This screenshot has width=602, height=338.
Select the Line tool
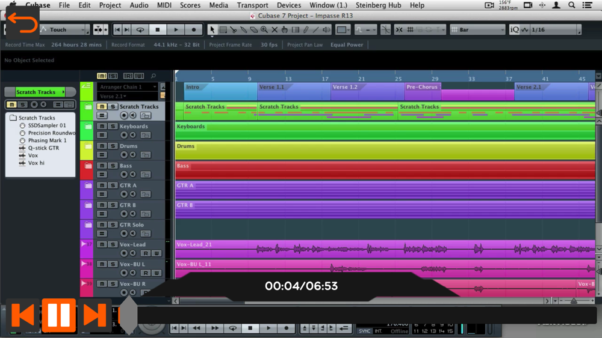tap(316, 29)
